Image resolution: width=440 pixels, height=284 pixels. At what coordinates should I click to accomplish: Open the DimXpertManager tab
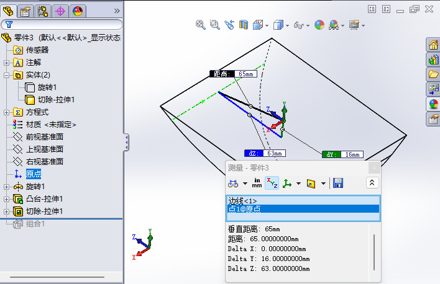(x=60, y=11)
